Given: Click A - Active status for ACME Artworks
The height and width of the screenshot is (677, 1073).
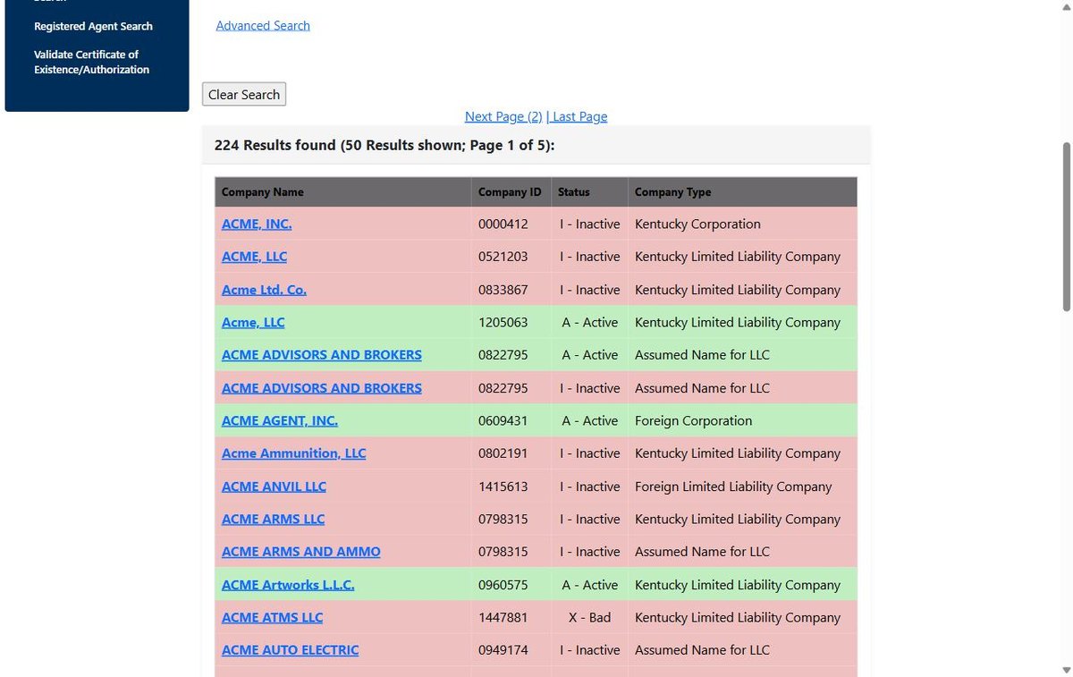Looking at the screenshot, I should click(590, 585).
